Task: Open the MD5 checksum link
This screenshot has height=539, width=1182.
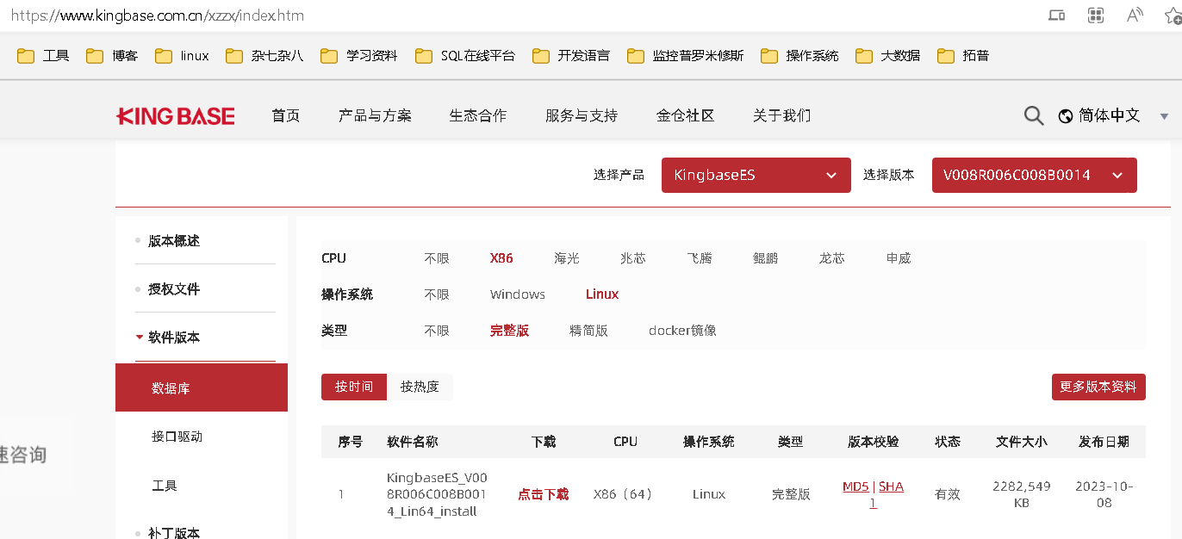Action: click(x=855, y=486)
